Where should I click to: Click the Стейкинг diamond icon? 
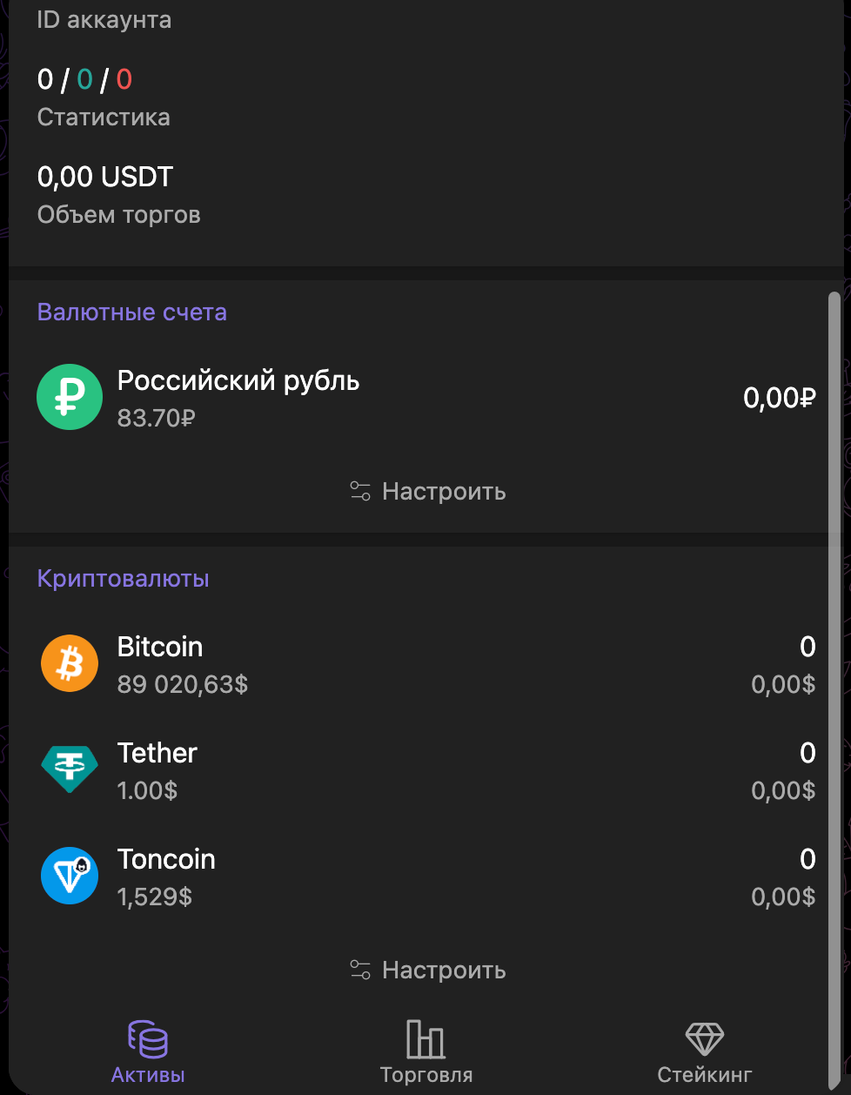click(704, 1038)
